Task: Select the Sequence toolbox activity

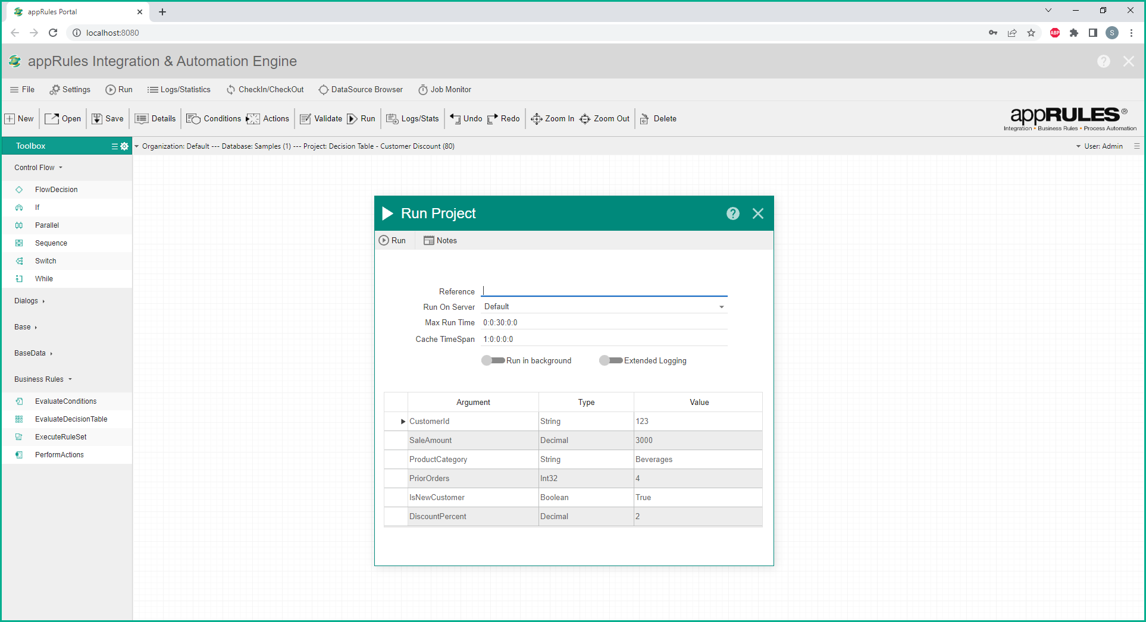Action: coord(67,243)
